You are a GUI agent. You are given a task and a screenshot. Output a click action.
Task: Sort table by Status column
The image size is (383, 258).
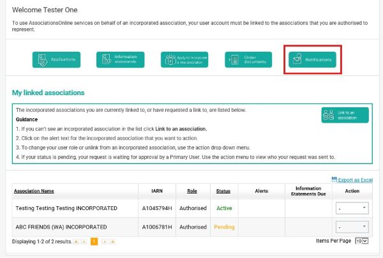pyautogui.click(x=223, y=191)
